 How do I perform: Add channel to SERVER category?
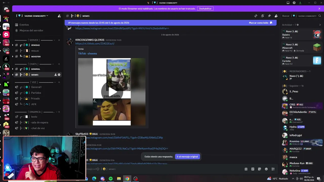tap(59, 40)
